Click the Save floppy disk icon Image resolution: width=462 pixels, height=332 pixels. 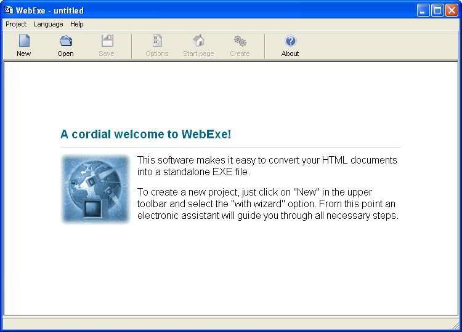107,41
